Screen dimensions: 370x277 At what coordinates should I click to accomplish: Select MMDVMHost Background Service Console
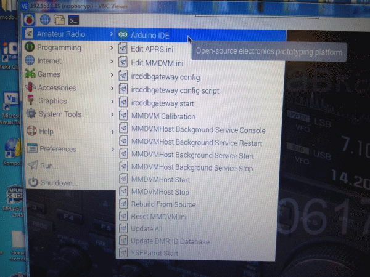pos(199,130)
